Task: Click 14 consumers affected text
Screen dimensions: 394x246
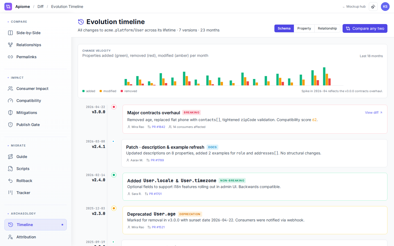Action: (189, 127)
